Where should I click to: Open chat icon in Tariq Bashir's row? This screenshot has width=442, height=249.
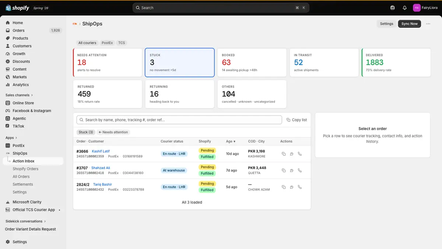pyautogui.click(x=292, y=187)
